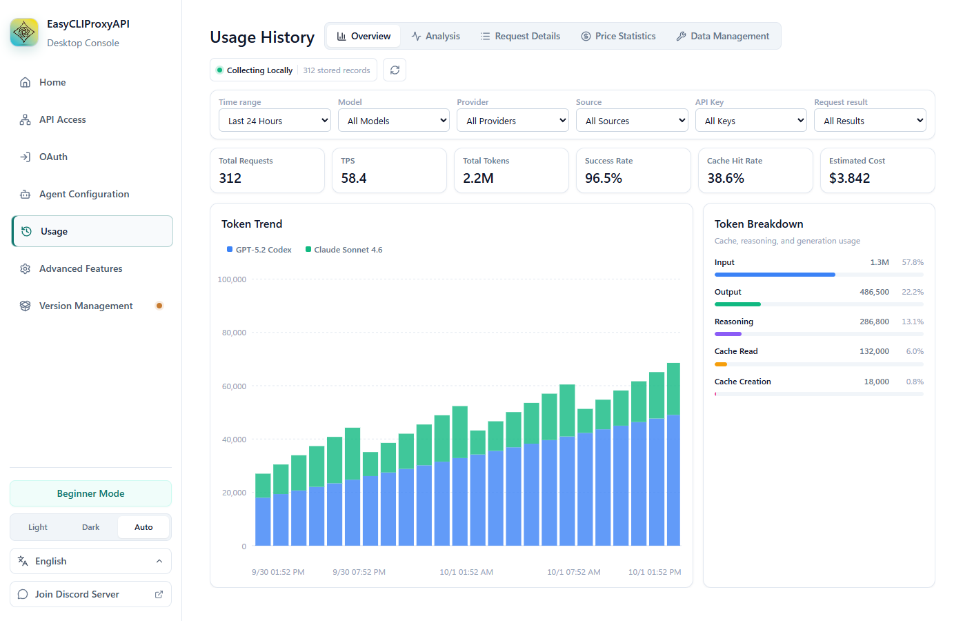Go to the Request Details tab
The width and height of the screenshot is (963, 621).
coord(520,36)
